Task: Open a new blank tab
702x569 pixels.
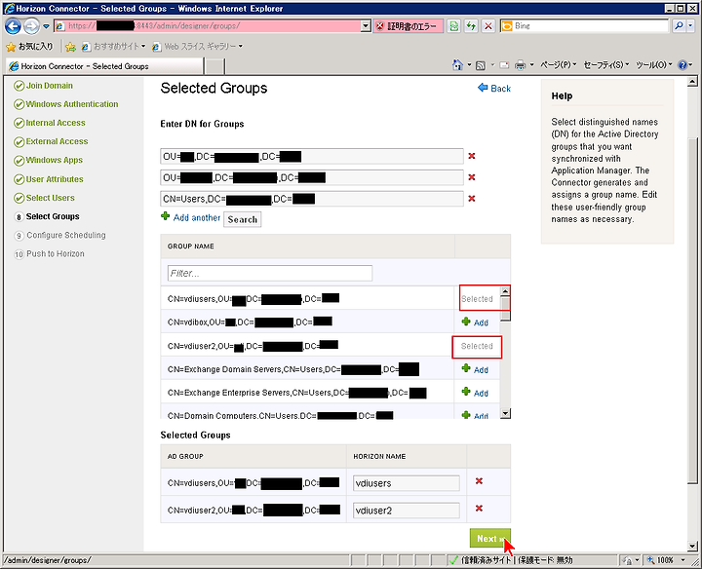Action: [214, 66]
